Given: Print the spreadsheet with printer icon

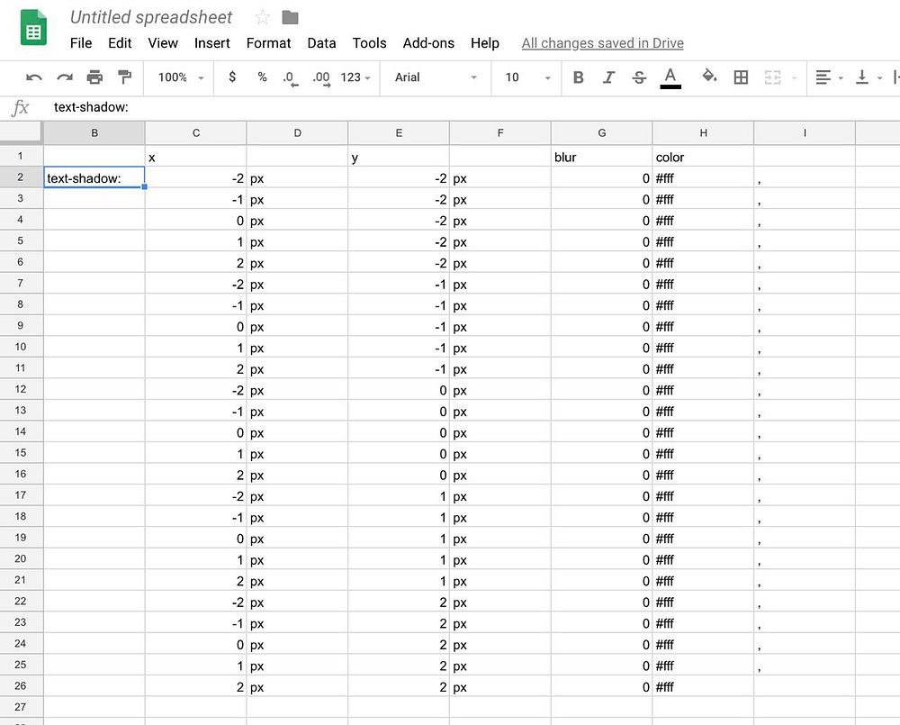Looking at the screenshot, I should (x=94, y=77).
